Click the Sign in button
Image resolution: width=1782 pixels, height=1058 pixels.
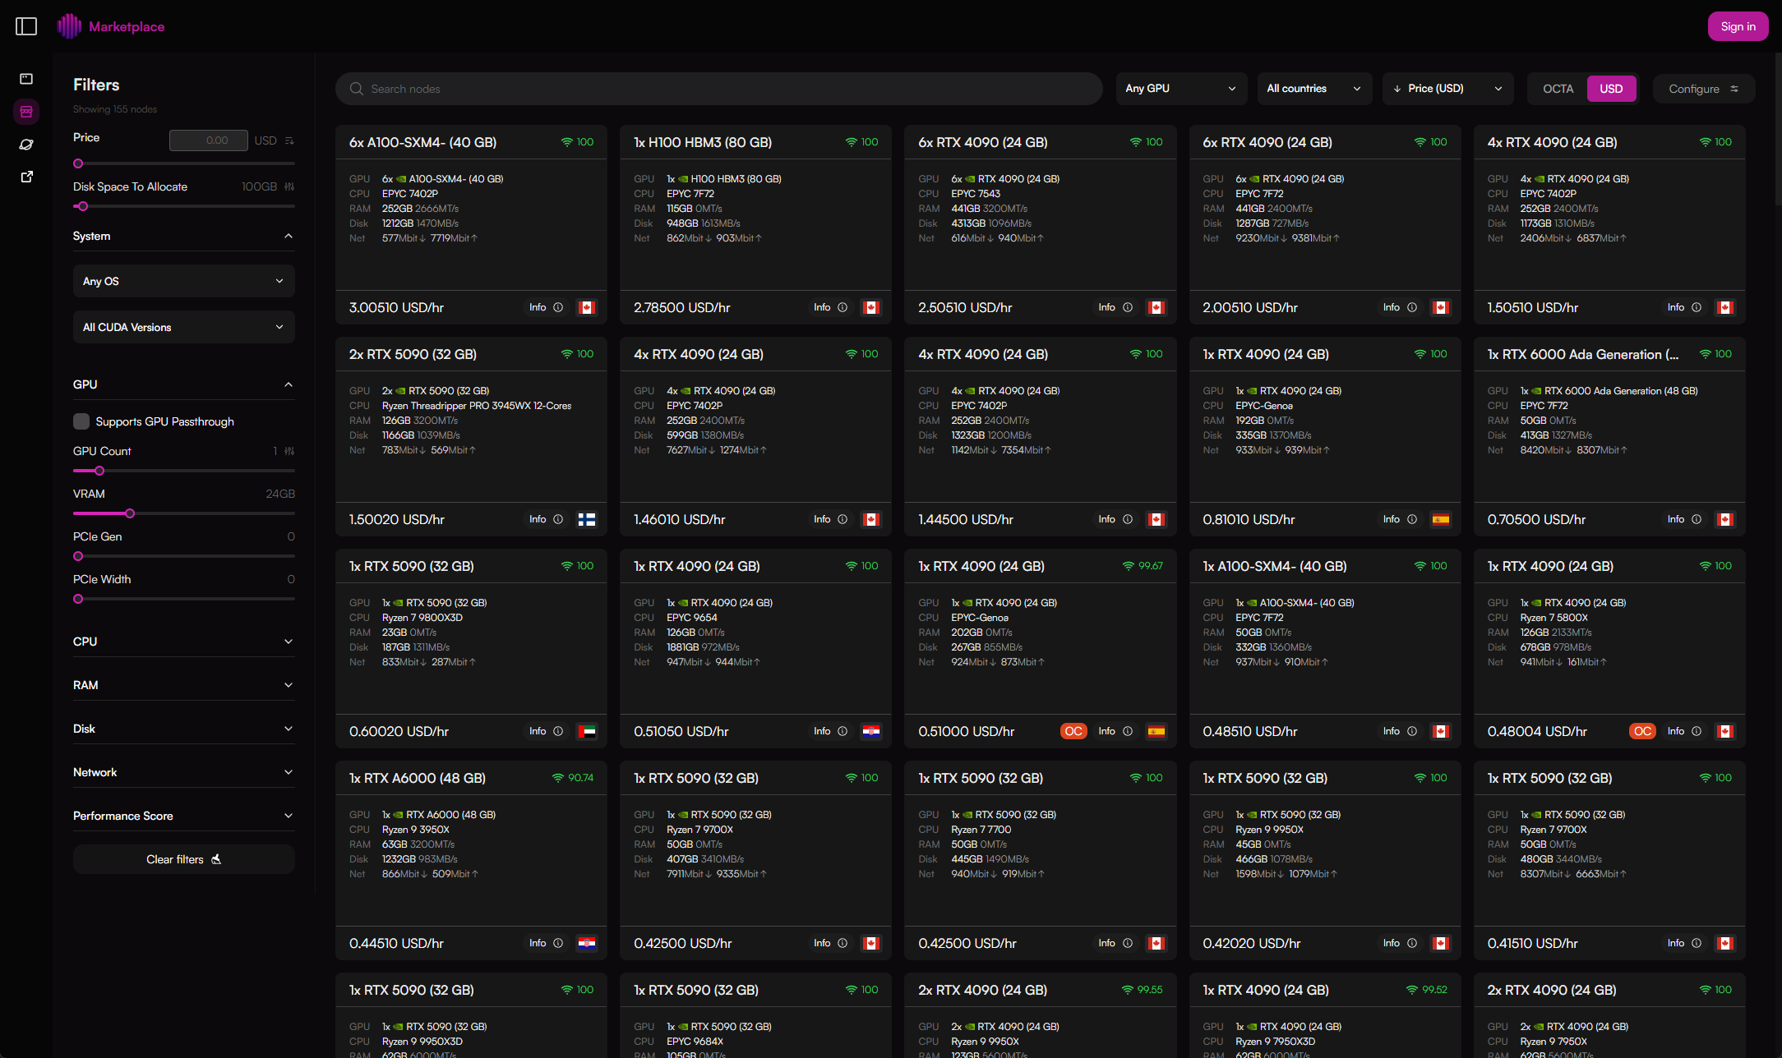tap(1738, 26)
